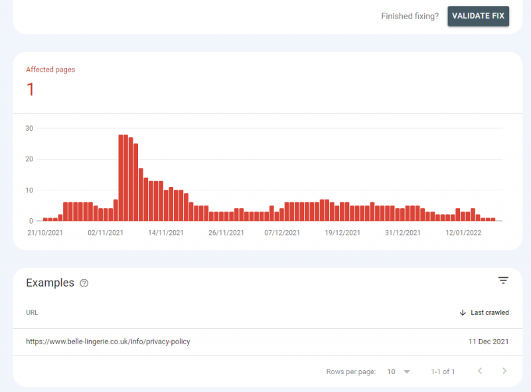Screen dimensions: 531x392
Task: Open the Examples filter icon
Action: point(503,281)
